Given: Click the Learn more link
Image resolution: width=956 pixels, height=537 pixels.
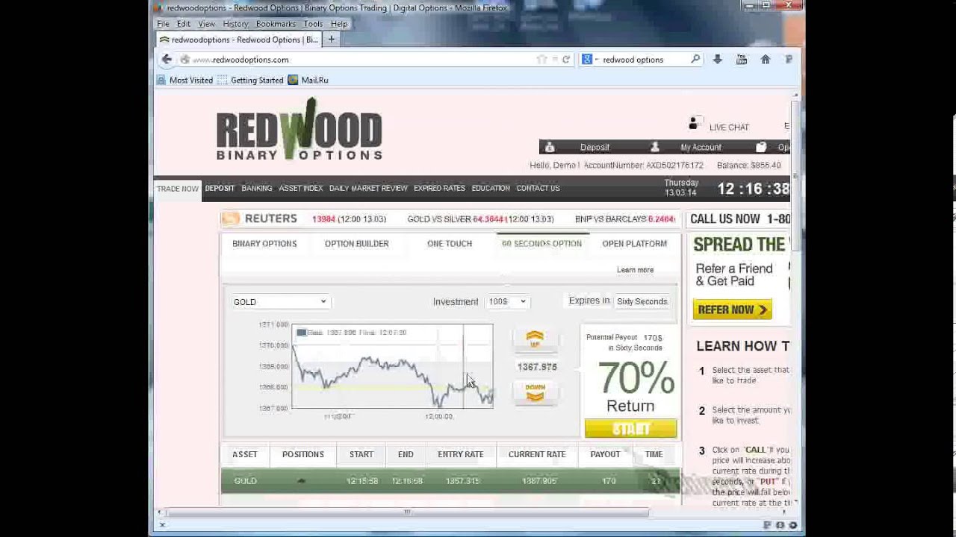Looking at the screenshot, I should tap(635, 270).
